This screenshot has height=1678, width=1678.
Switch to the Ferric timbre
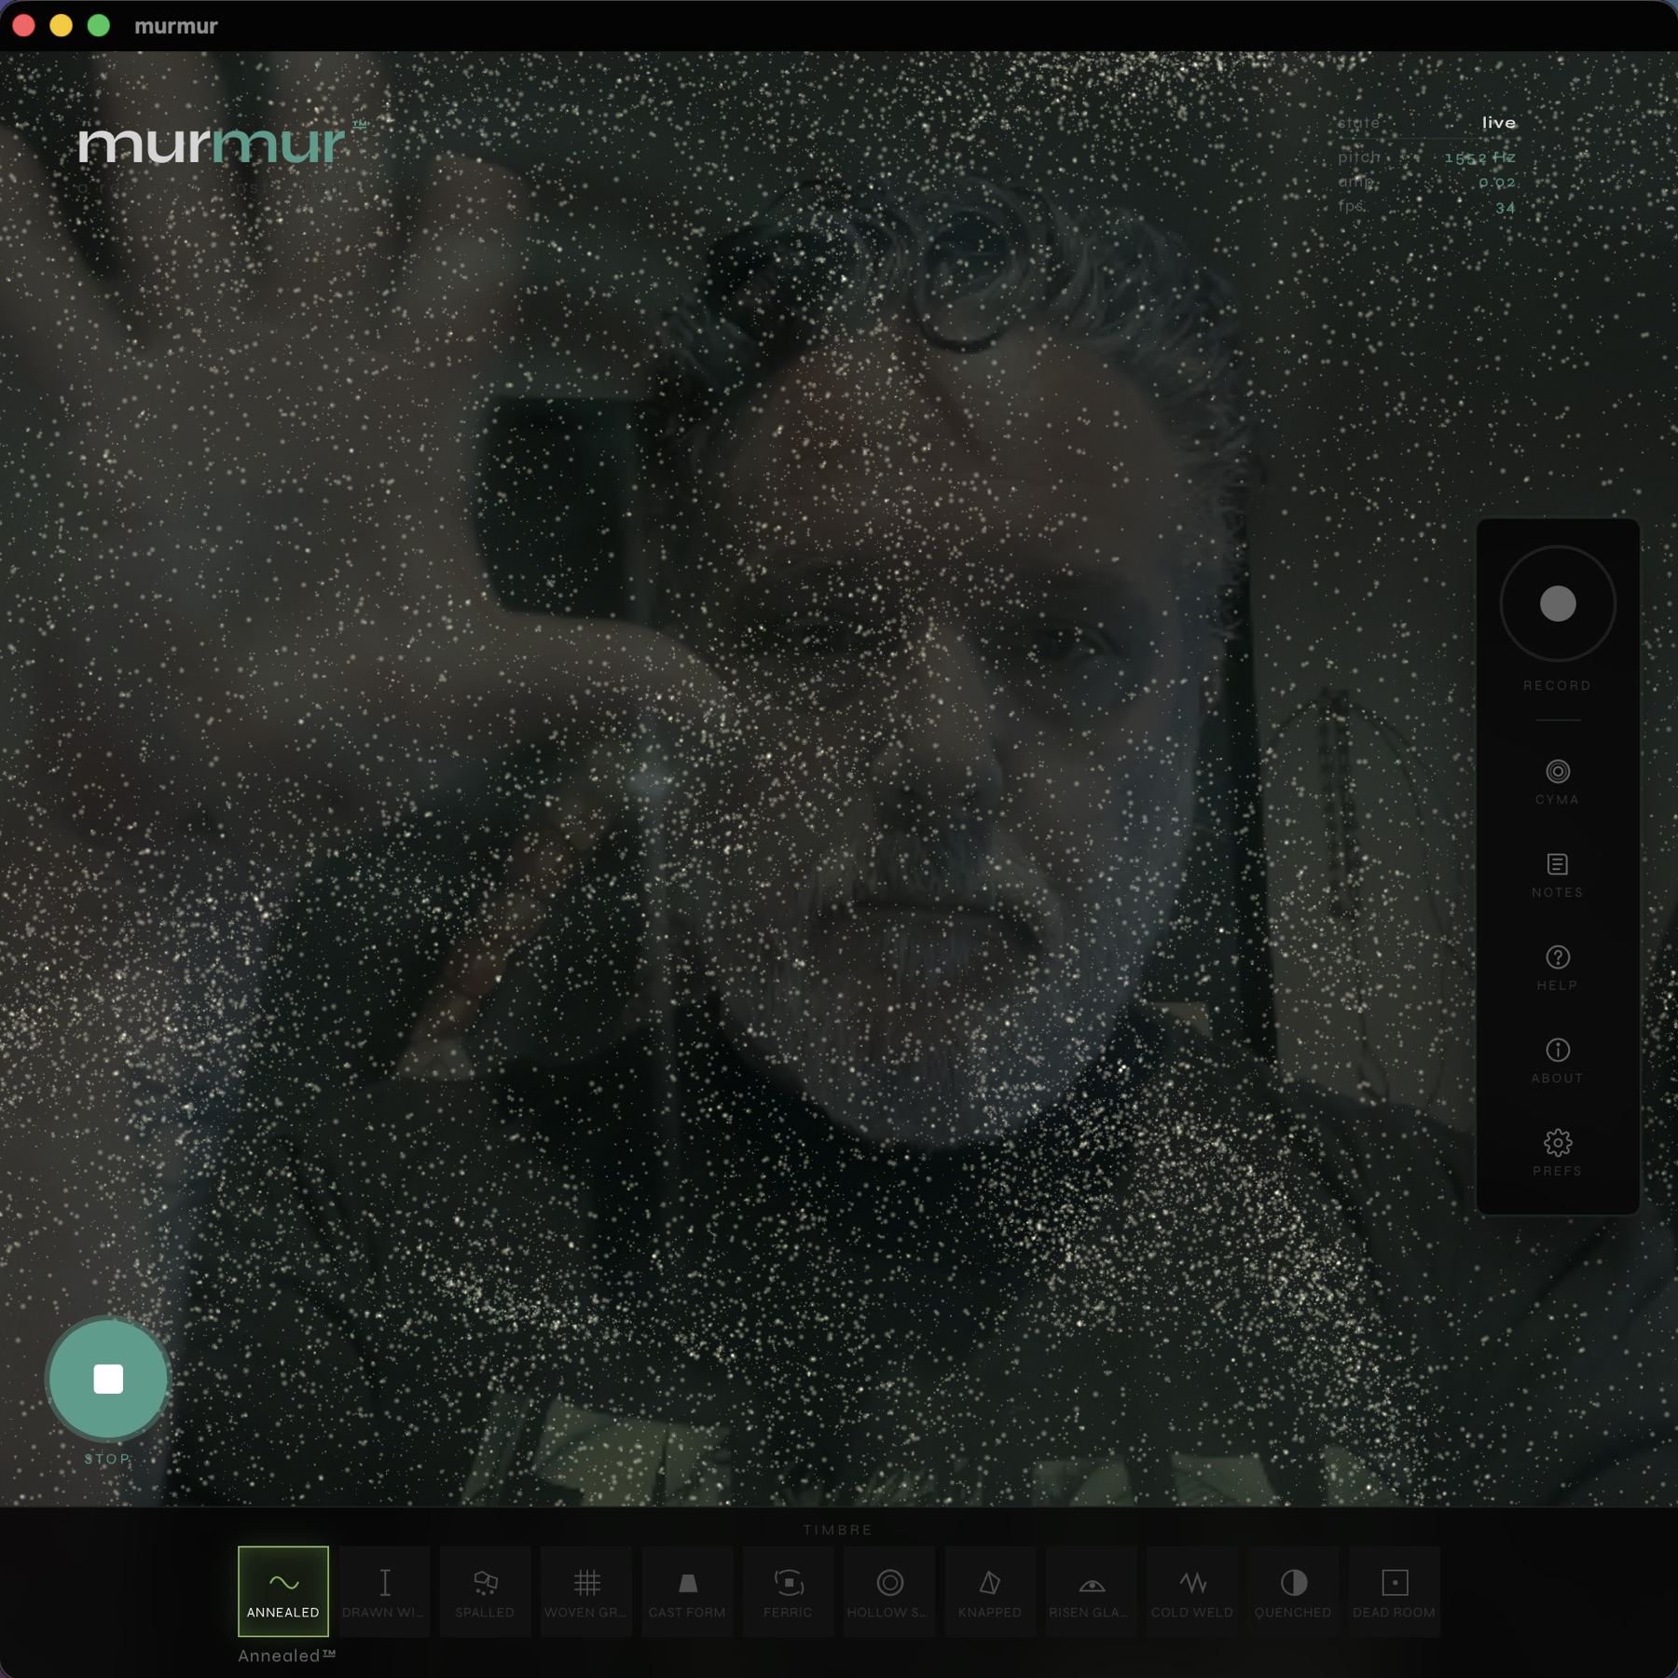tap(788, 1590)
